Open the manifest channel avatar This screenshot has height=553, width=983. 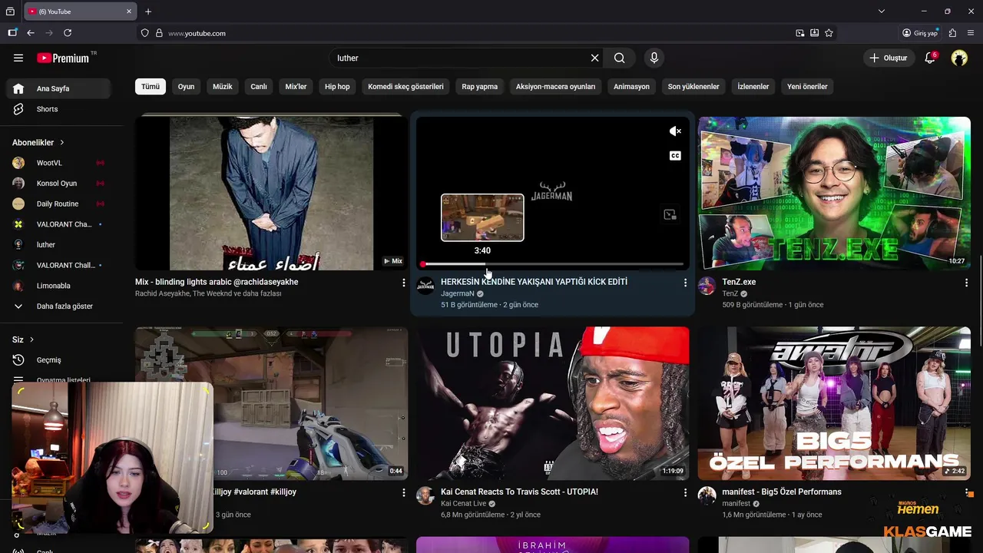pos(707,495)
